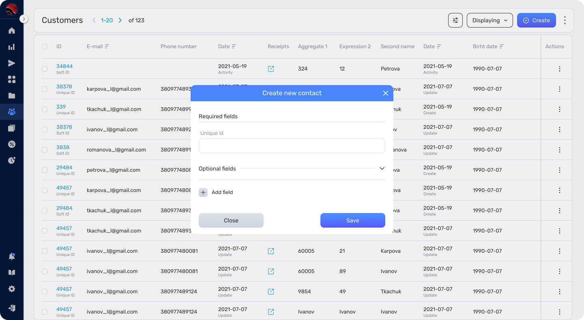Open the bar chart analytics icon

click(12, 47)
